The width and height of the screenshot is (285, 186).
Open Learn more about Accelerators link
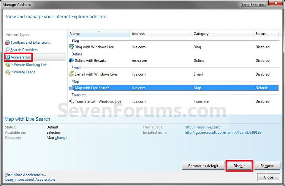pyautogui.click(x=30, y=180)
